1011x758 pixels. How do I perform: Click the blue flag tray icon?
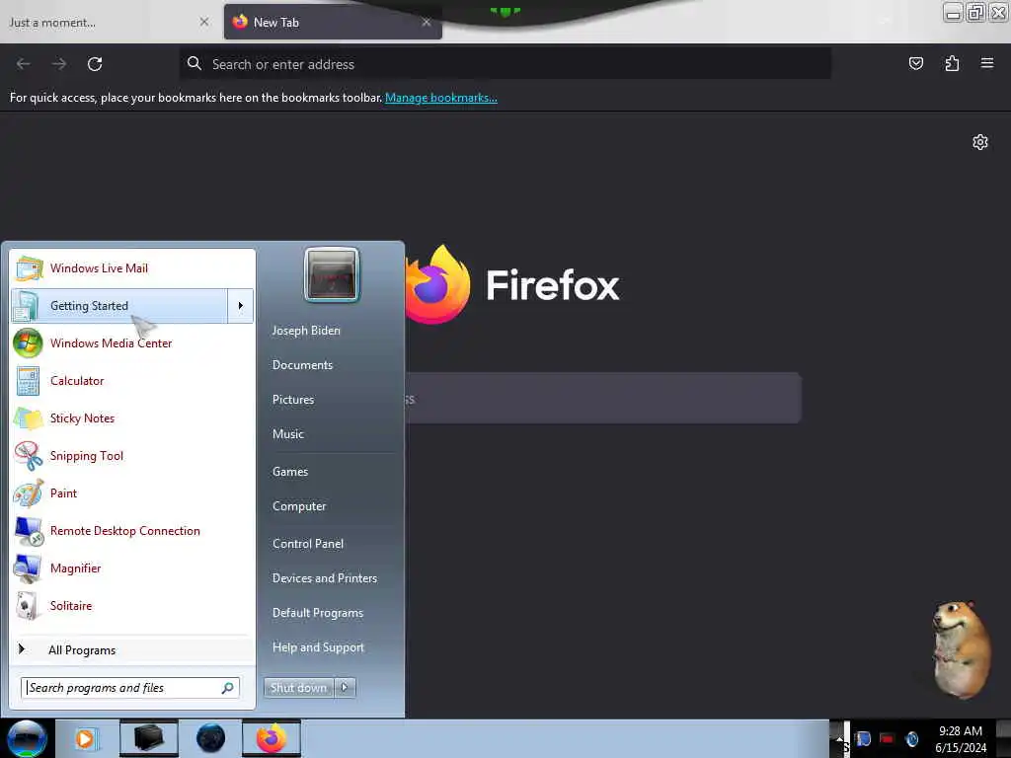coord(863,738)
